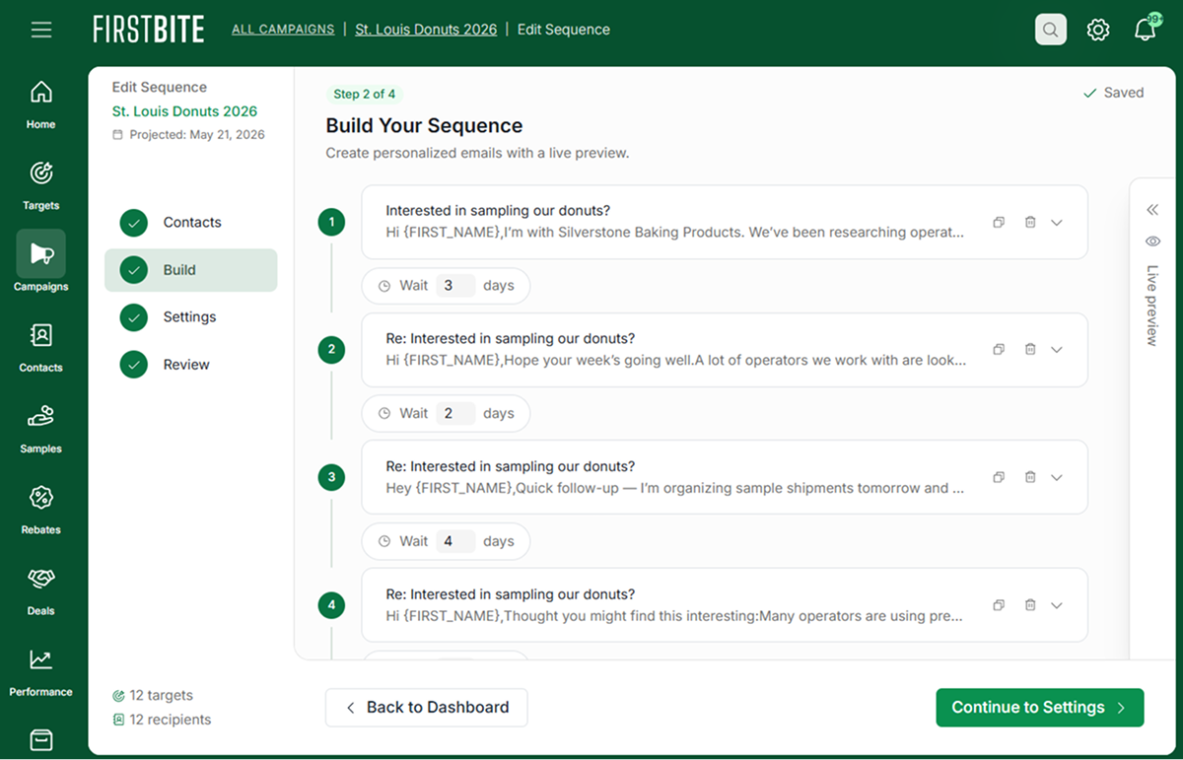The width and height of the screenshot is (1183, 760).
Task: Go to Home in sidebar
Action: click(x=41, y=104)
